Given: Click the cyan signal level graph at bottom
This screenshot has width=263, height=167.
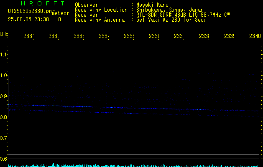Looking at the screenshot, I should coord(134,165).
